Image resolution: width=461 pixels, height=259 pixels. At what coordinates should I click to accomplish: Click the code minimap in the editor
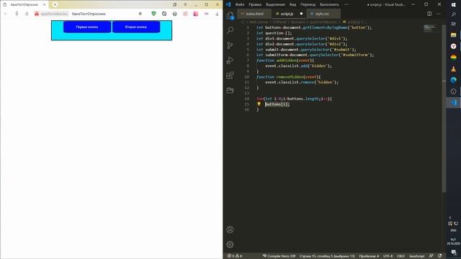click(430, 28)
